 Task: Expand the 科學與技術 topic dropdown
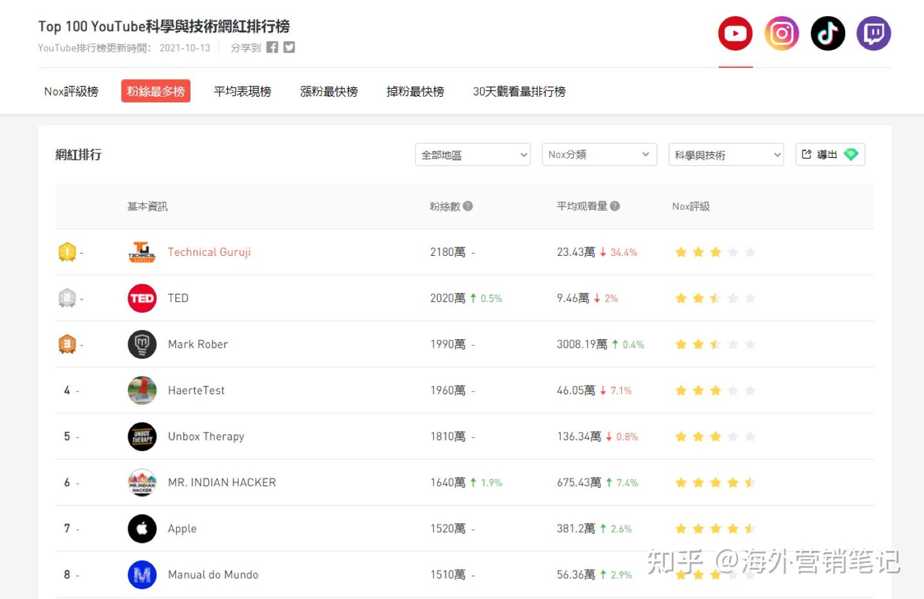tap(726, 155)
